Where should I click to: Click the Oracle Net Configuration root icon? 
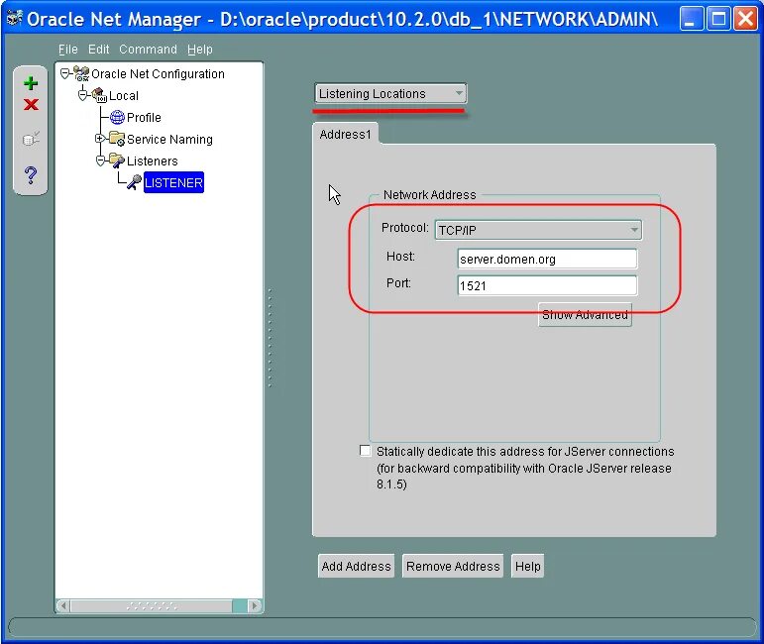81,74
